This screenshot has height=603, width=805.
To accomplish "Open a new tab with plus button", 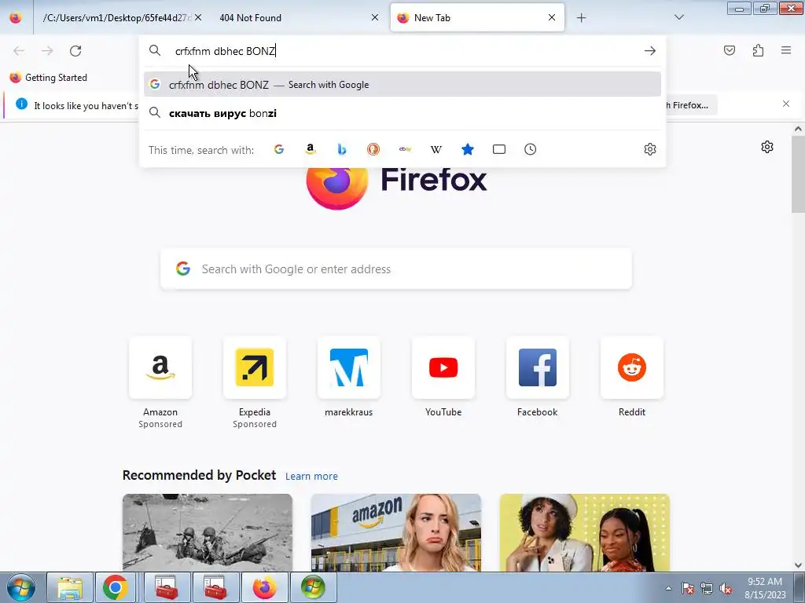I will coord(581,18).
